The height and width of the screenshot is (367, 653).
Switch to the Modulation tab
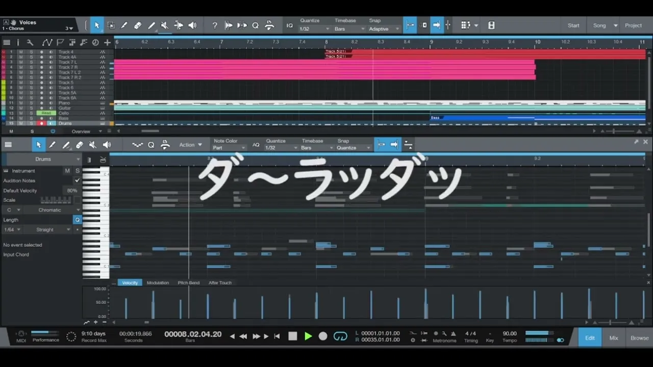(158, 282)
